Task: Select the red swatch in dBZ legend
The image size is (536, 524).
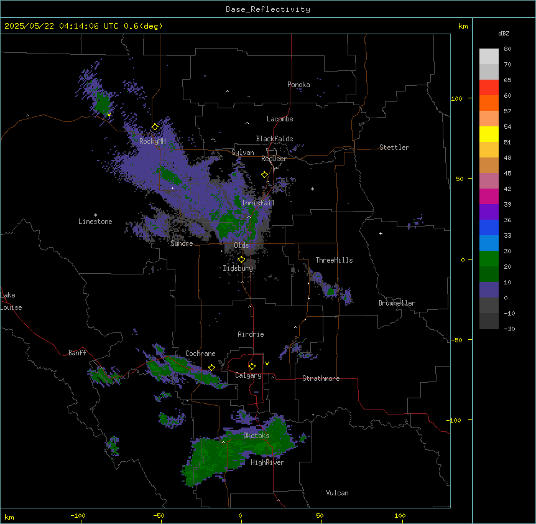Action: [489, 88]
